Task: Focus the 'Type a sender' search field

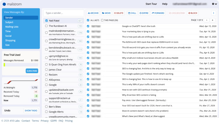Action: click(63, 13)
